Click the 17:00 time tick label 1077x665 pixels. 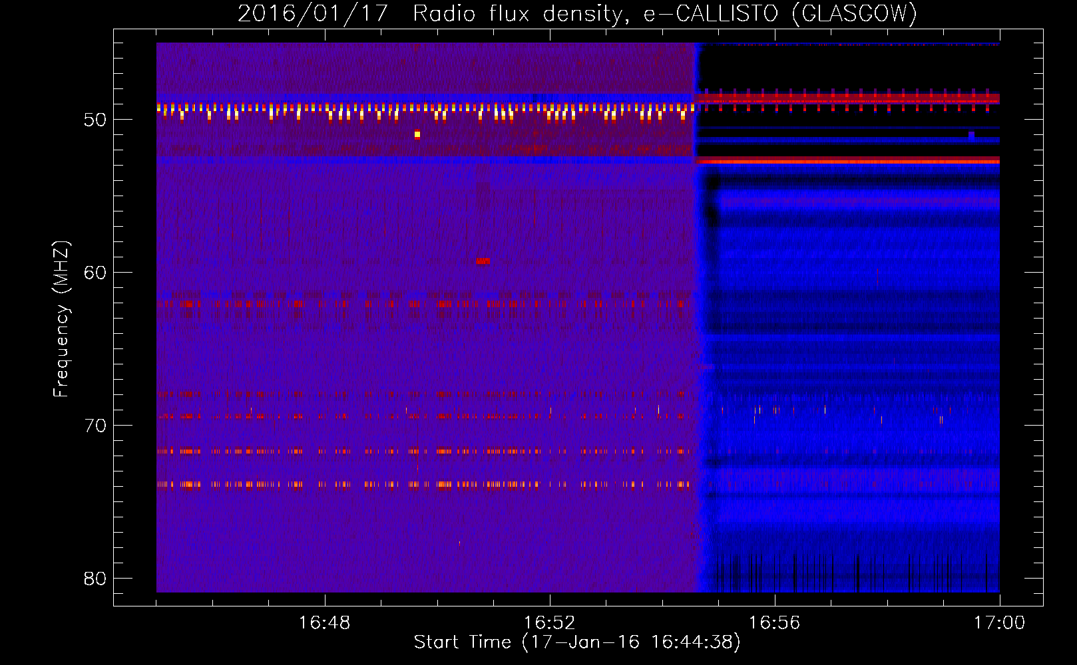coord(999,623)
